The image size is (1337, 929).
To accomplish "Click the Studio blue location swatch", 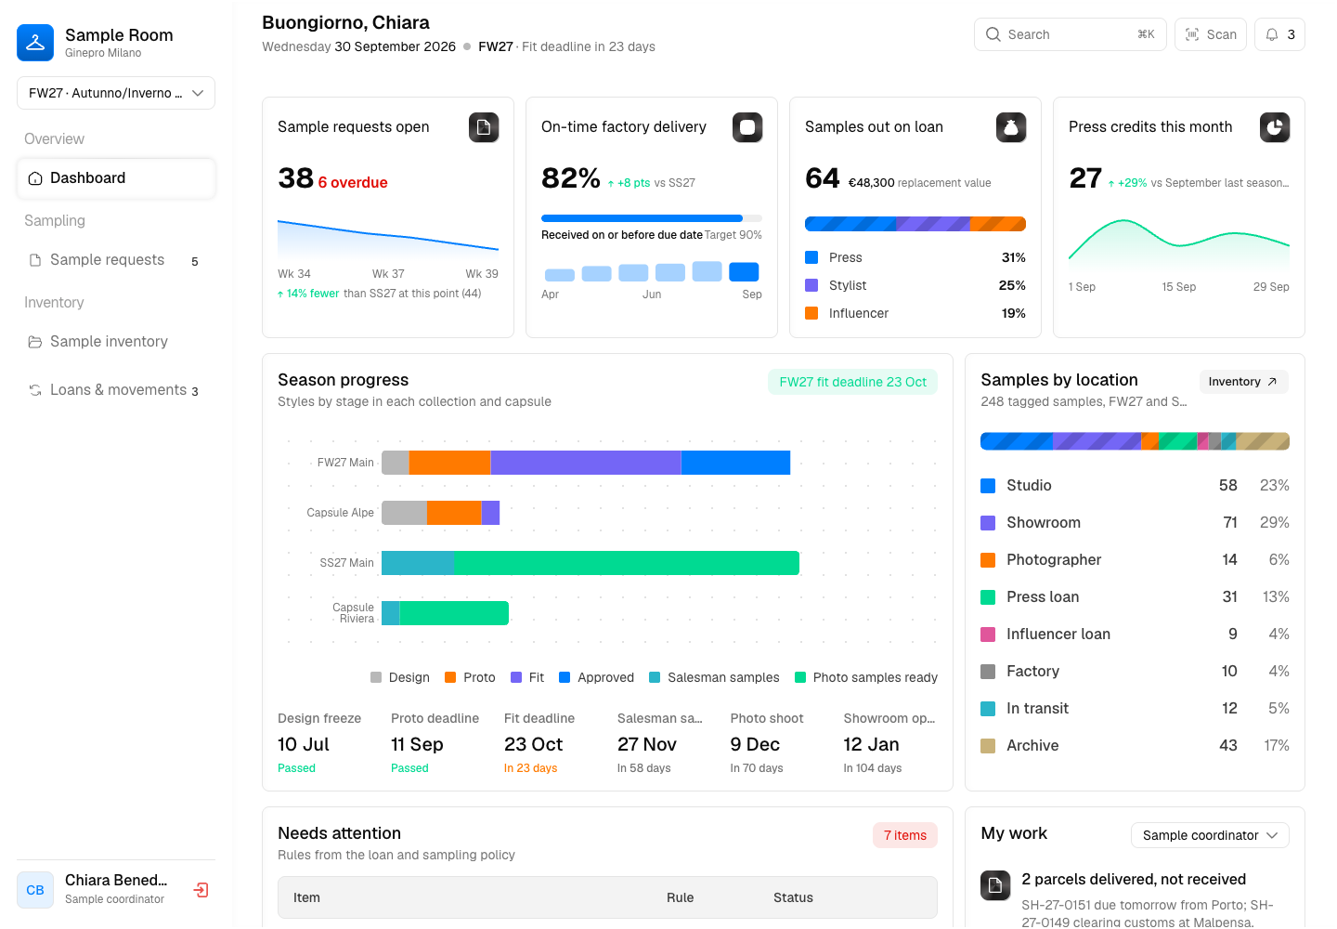I will (988, 486).
